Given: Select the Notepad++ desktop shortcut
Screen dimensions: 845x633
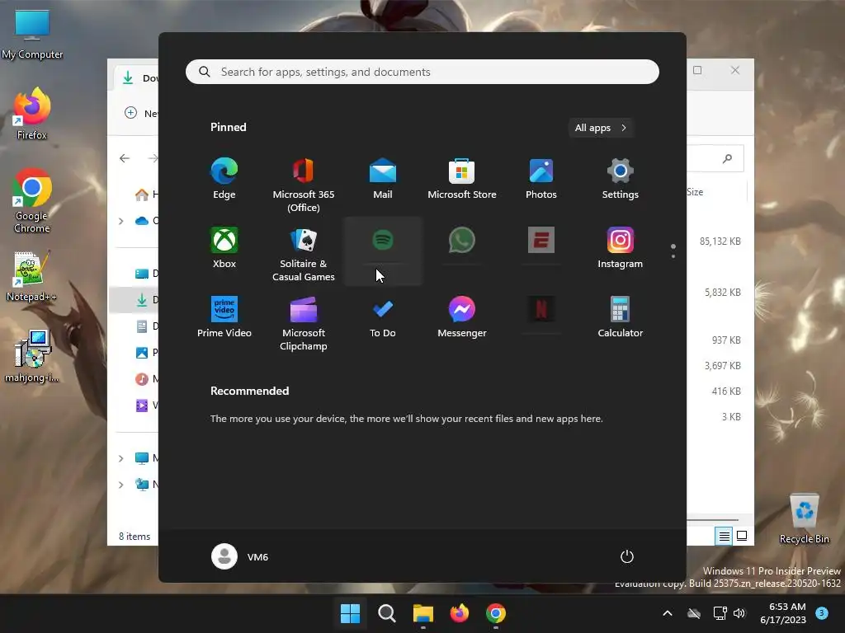Looking at the screenshot, I should (x=31, y=275).
